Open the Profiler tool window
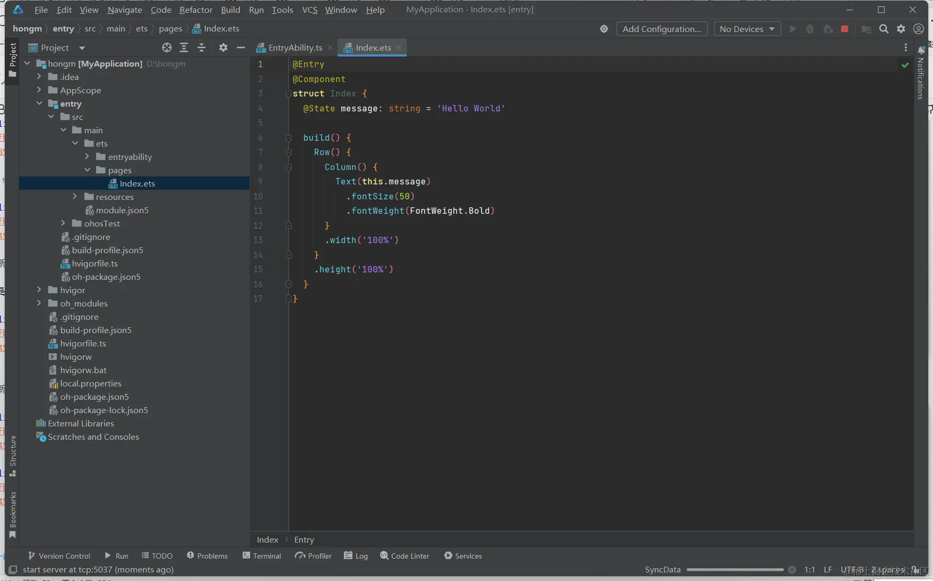This screenshot has height=581, width=933. coord(313,555)
